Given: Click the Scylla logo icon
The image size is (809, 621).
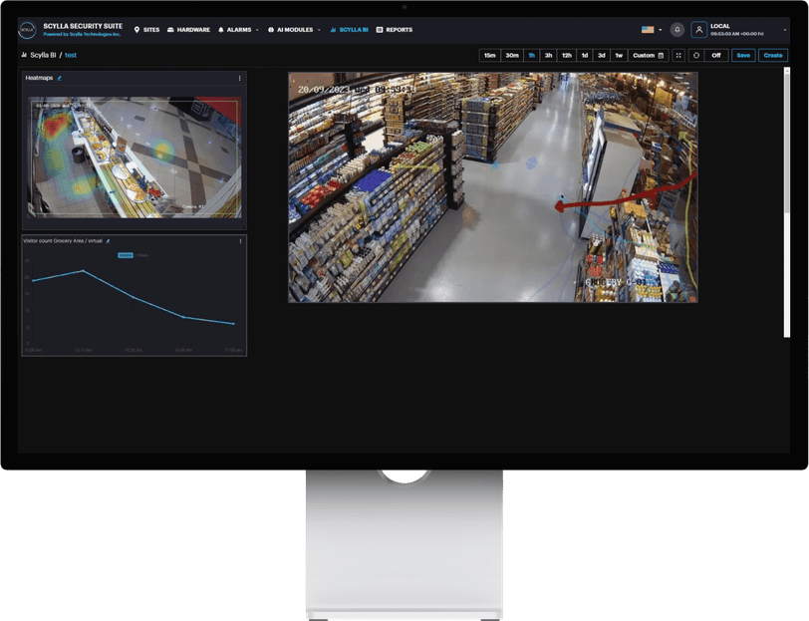Looking at the screenshot, I should click(27, 30).
